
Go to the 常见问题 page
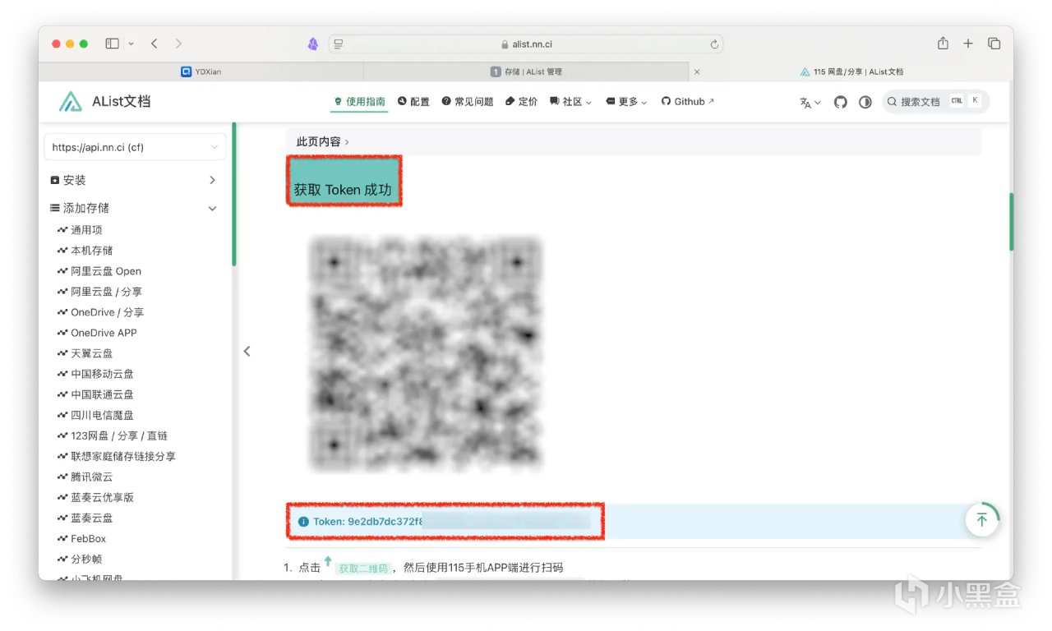pyautogui.click(x=468, y=102)
